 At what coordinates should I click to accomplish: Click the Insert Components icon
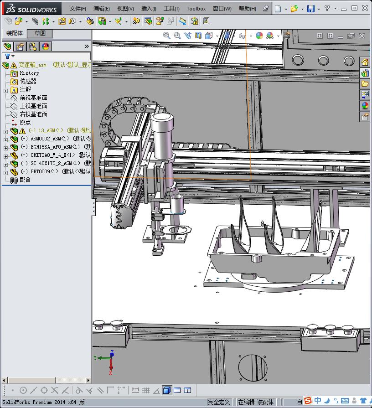19,21
